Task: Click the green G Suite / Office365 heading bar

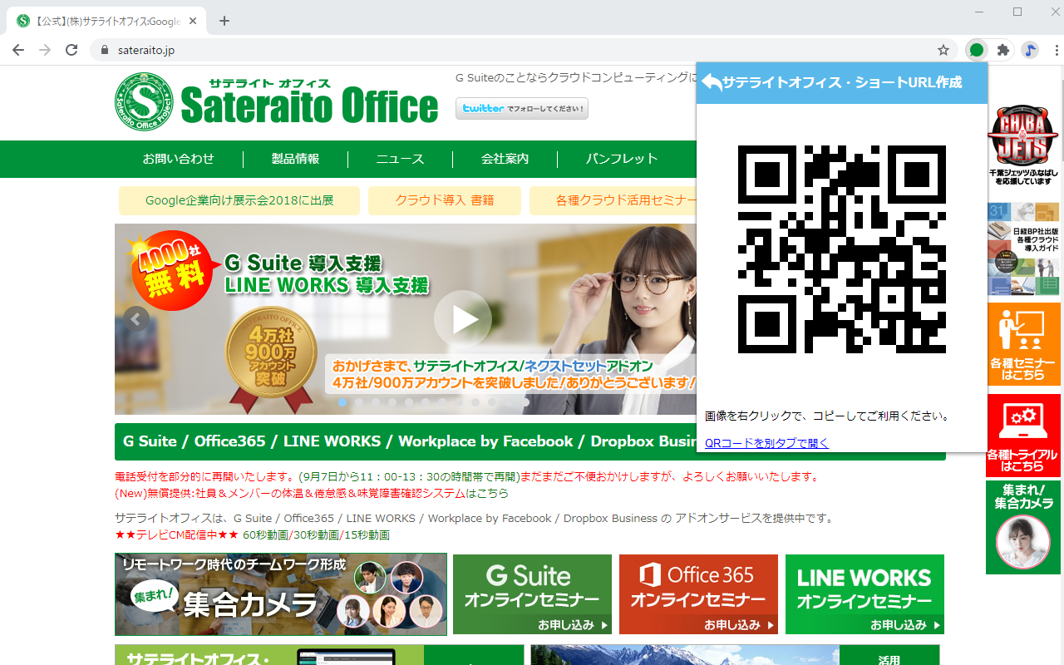Action: pyautogui.click(x=406, y=441)
